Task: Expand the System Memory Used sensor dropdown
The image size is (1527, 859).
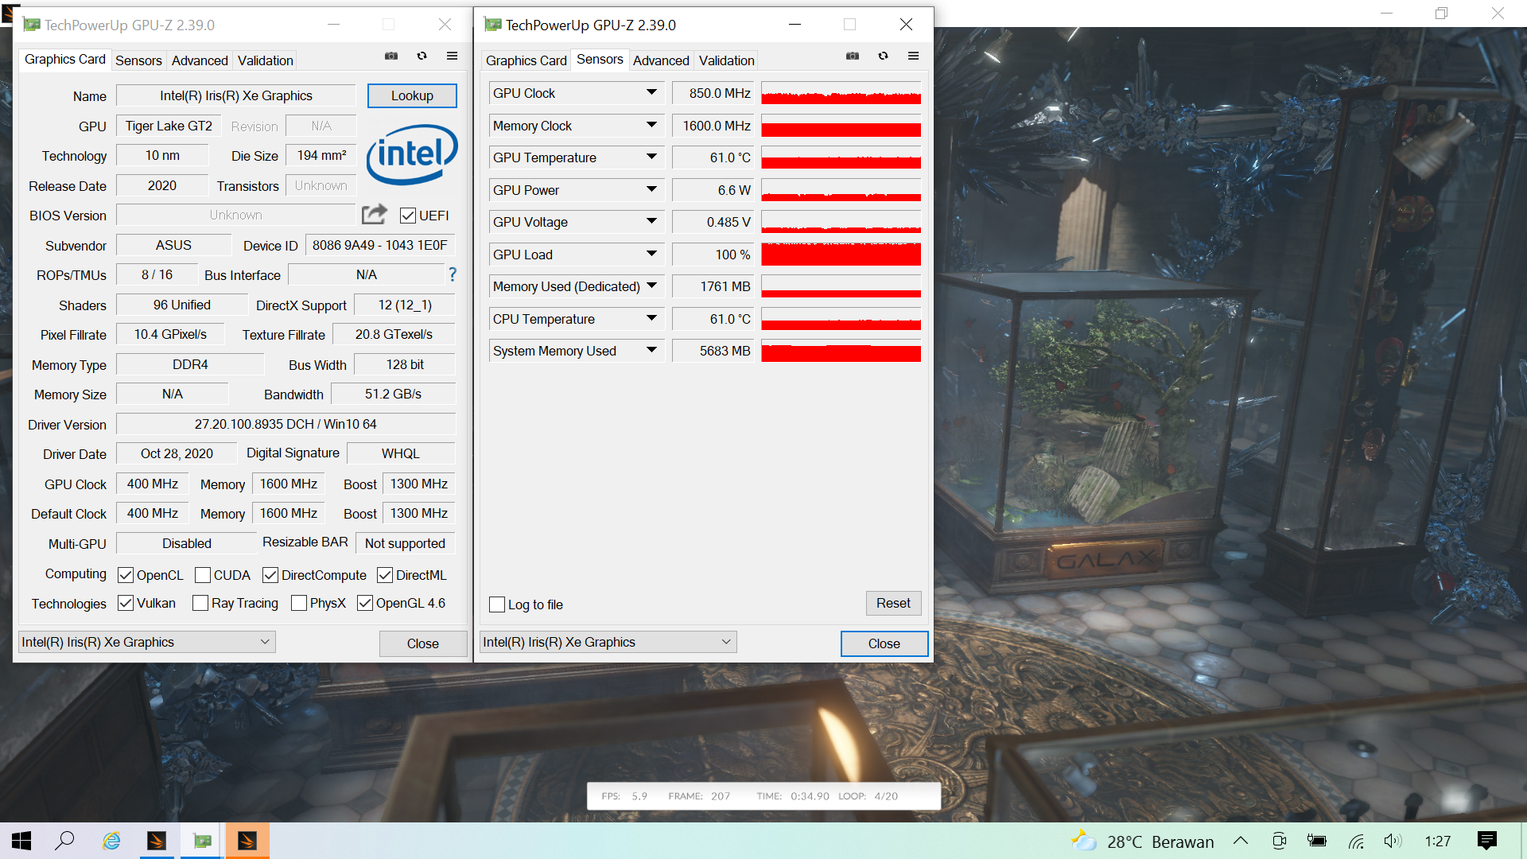Action: [x=652, y=350]
